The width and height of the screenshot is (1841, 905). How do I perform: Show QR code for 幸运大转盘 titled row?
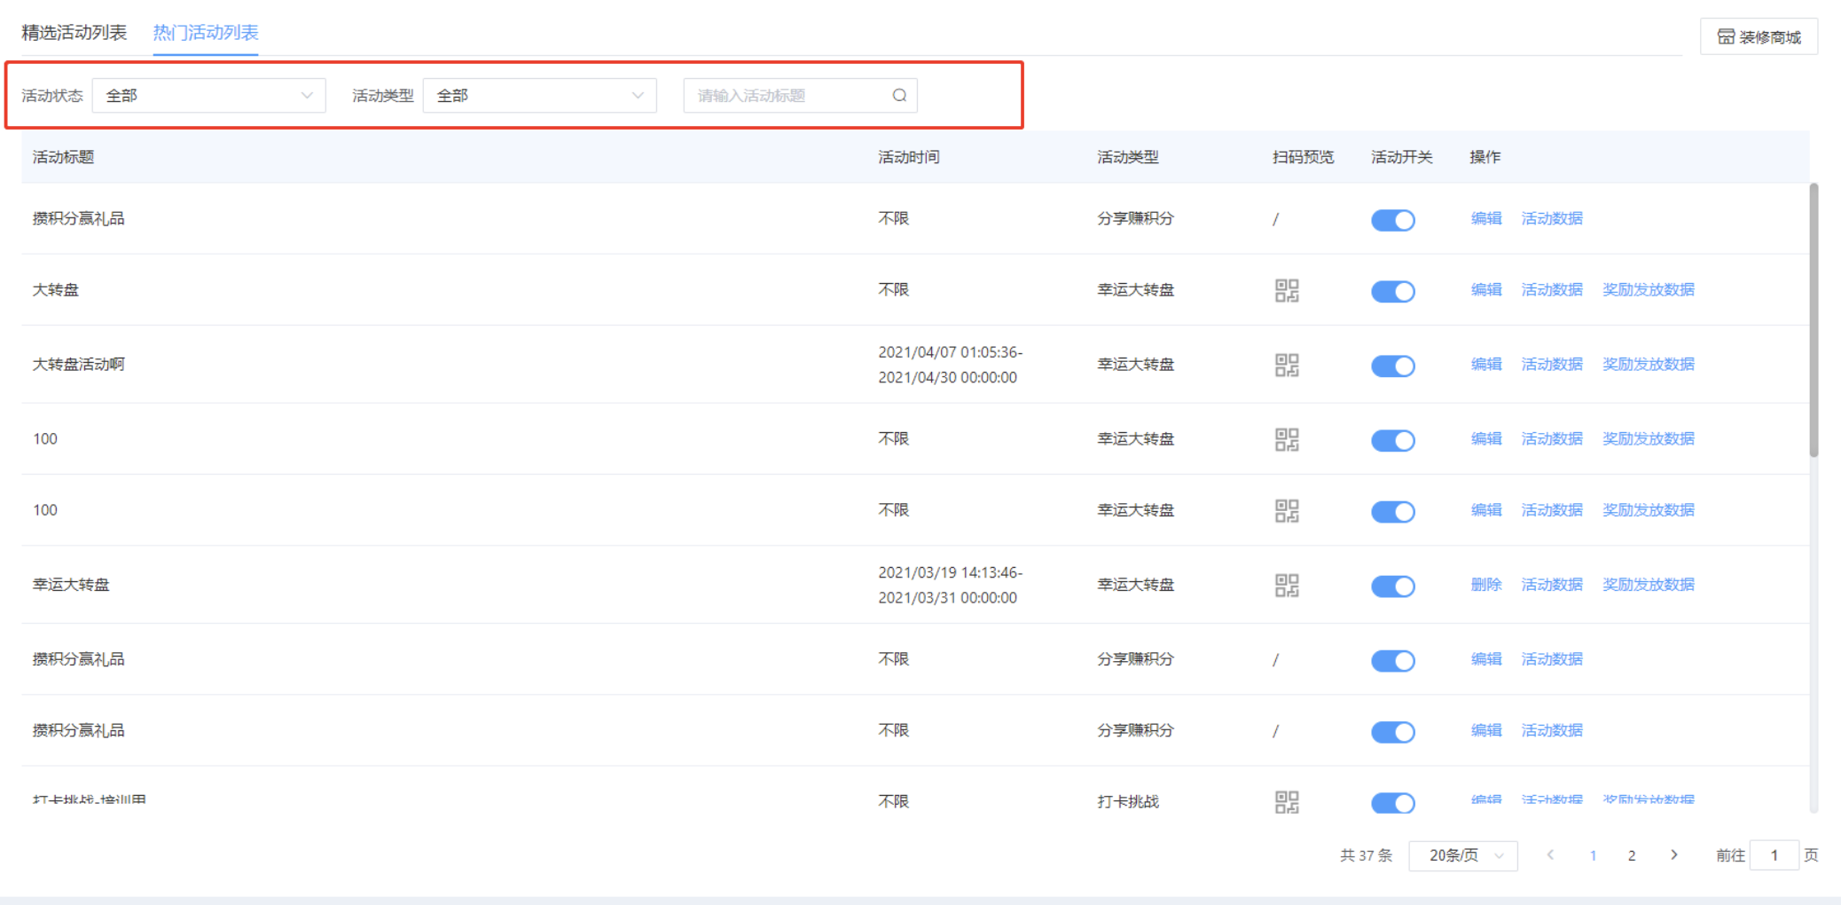point(1287,585)
